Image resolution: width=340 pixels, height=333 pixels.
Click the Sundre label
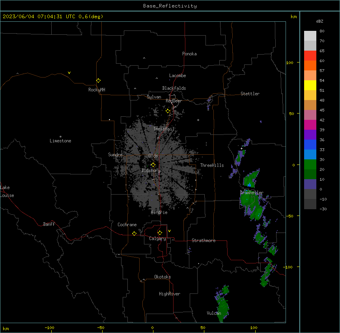click(115, 155)
